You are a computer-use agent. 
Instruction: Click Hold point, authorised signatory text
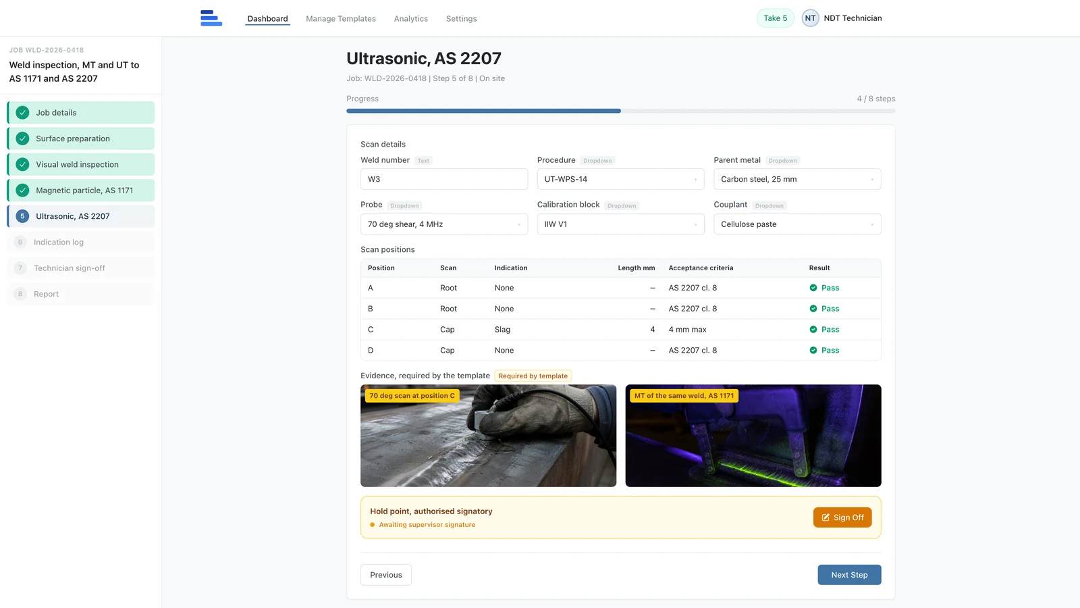(431, 511)
